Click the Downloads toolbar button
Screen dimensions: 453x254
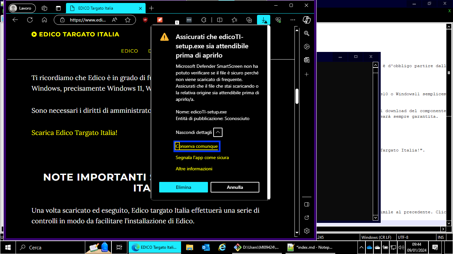(x=264, y=20)
